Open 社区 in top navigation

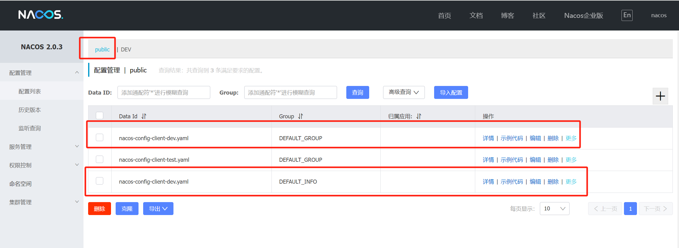coord(539,15)
